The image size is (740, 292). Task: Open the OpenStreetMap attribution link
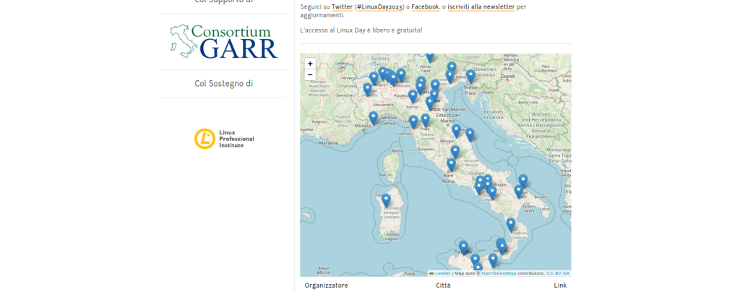(499, 273)
